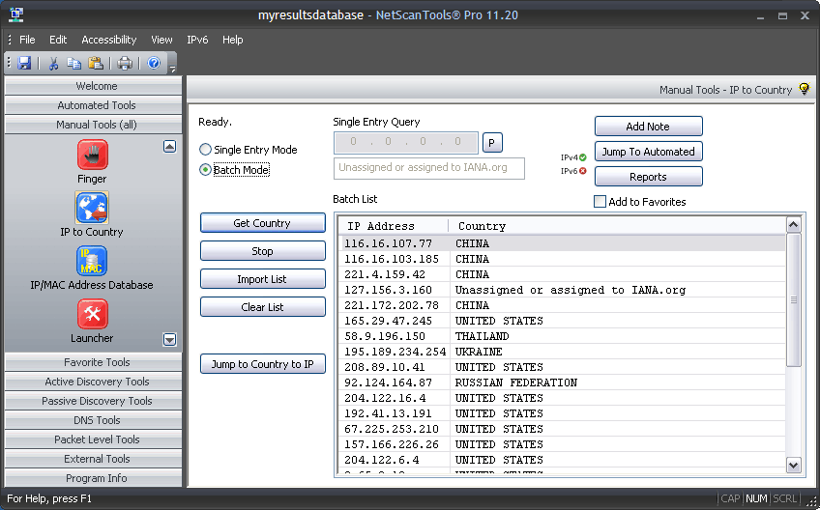Select row 58.9.196.150 THAILAND
820x510 pixels.
(562, 336)
